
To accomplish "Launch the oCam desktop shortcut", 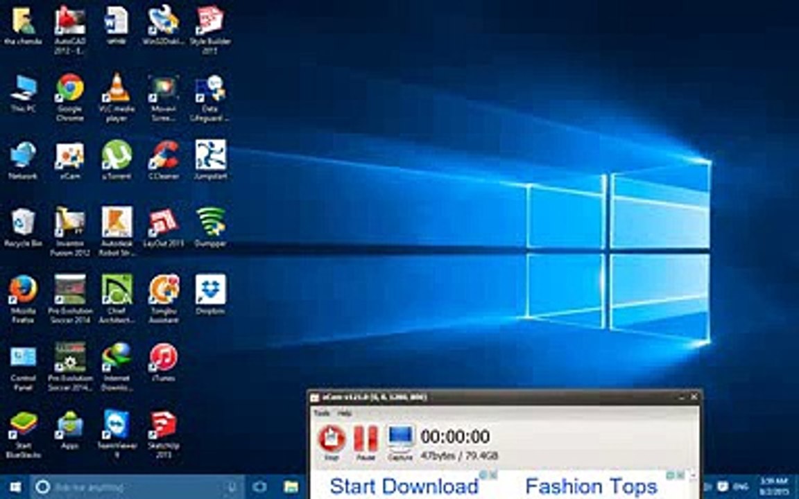I will click(70, 160).
